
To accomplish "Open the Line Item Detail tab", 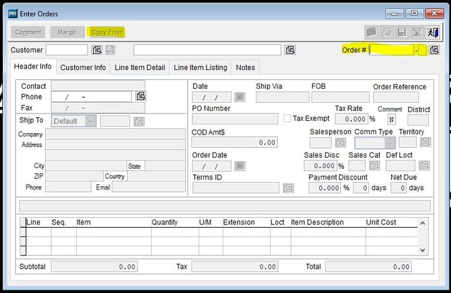I will click(x=139, y=67).
